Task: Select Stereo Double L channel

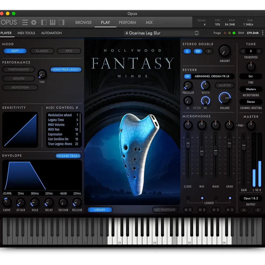Action: point(187,51)
